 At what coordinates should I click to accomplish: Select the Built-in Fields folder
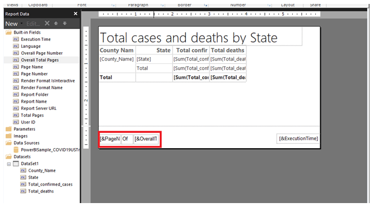[27, 33]
